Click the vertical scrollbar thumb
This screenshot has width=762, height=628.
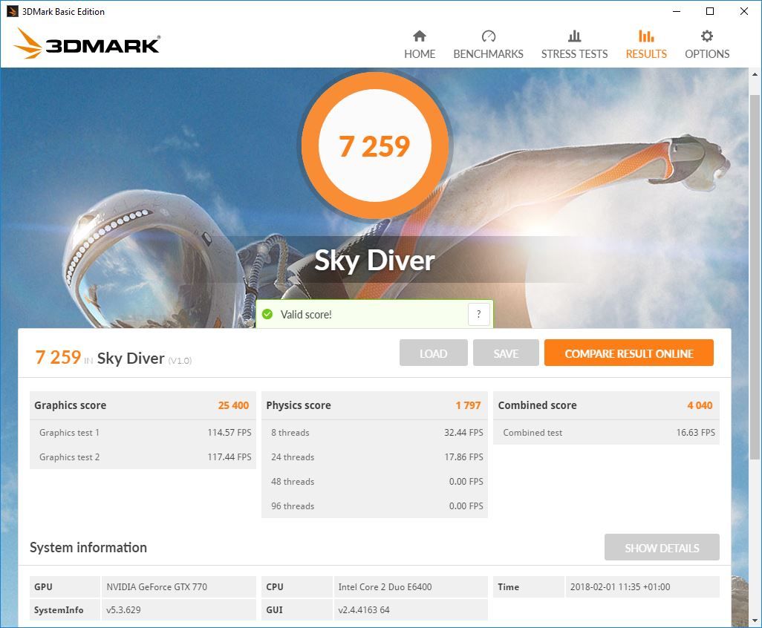755,277
